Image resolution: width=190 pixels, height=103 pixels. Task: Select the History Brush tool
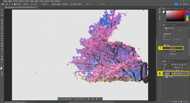pyautogui.click(x=2, y=36)
